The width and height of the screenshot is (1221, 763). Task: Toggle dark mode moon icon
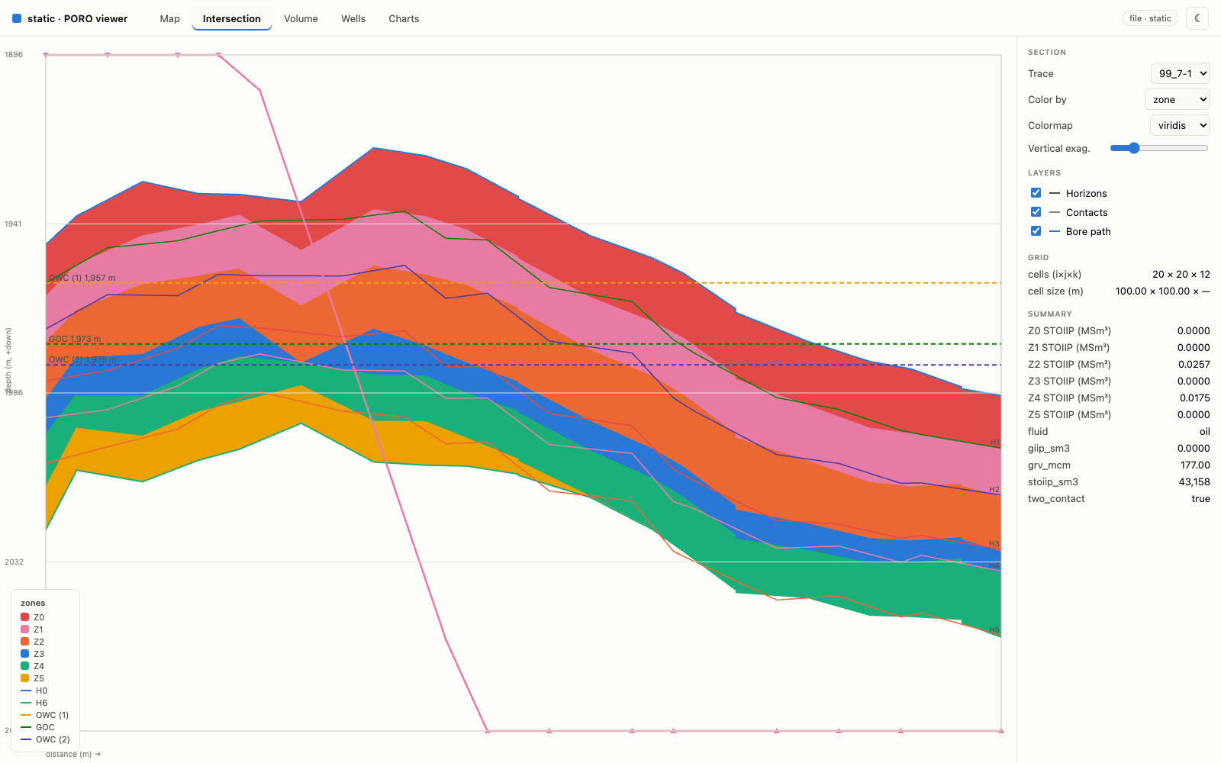tap(1197, 18)
